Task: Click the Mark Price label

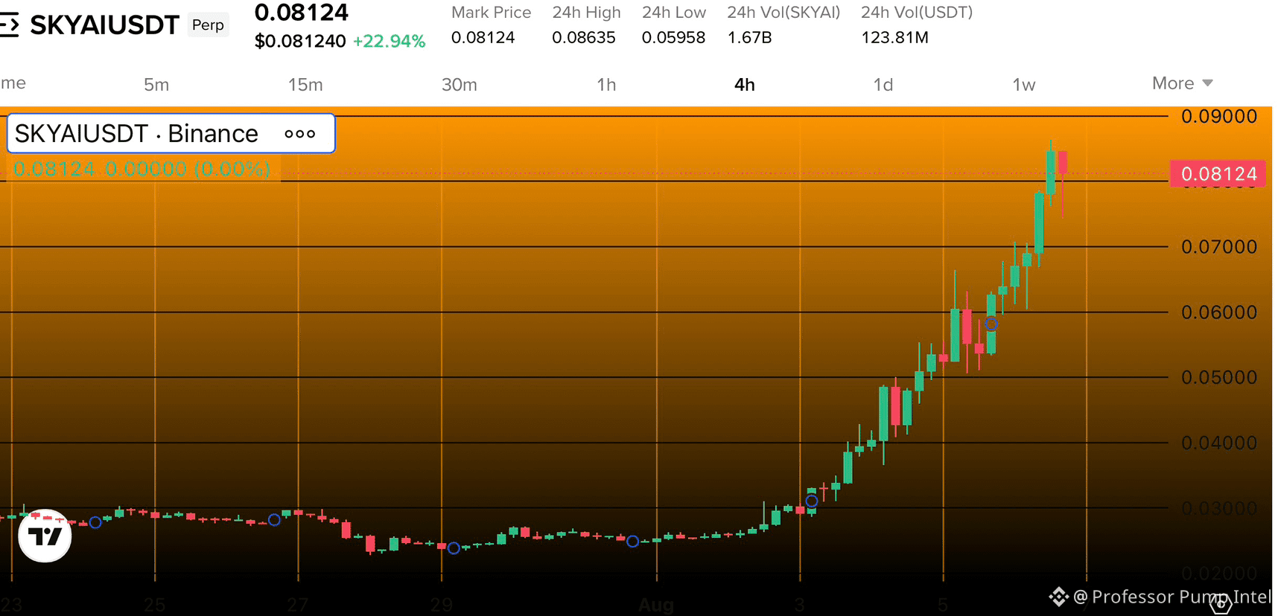Action: tap(492, 13)
